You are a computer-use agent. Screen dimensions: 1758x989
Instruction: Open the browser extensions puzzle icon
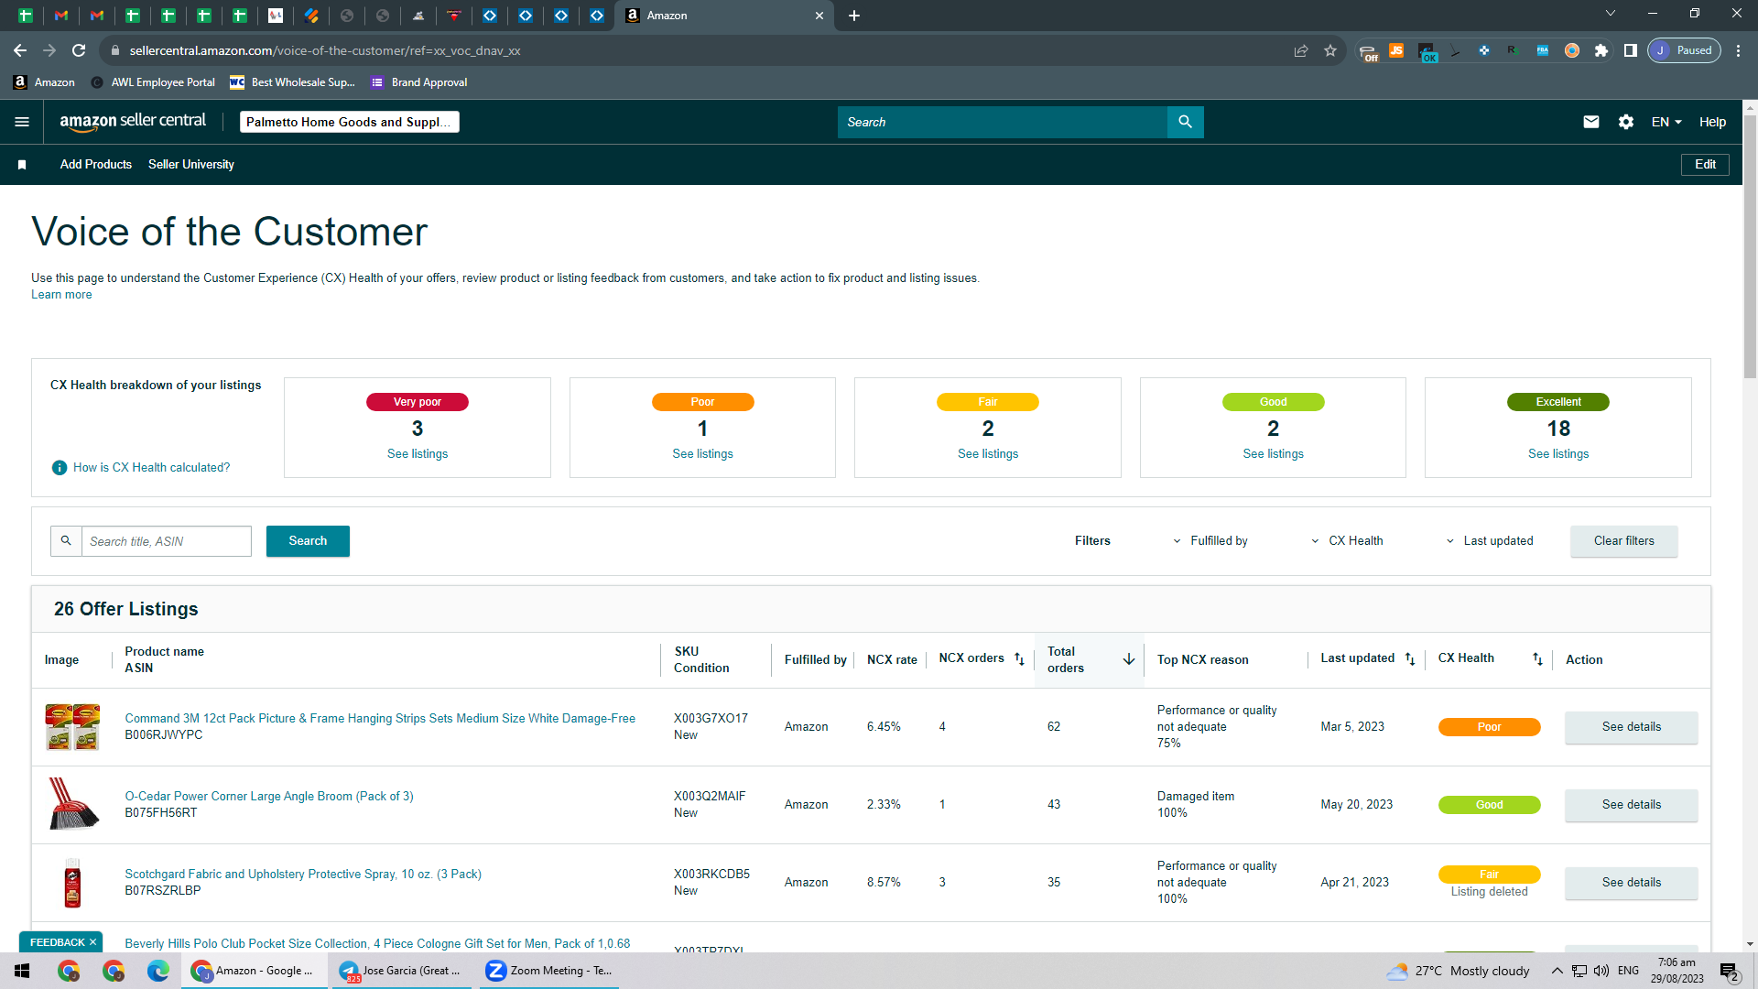[x=1601, y=50]
